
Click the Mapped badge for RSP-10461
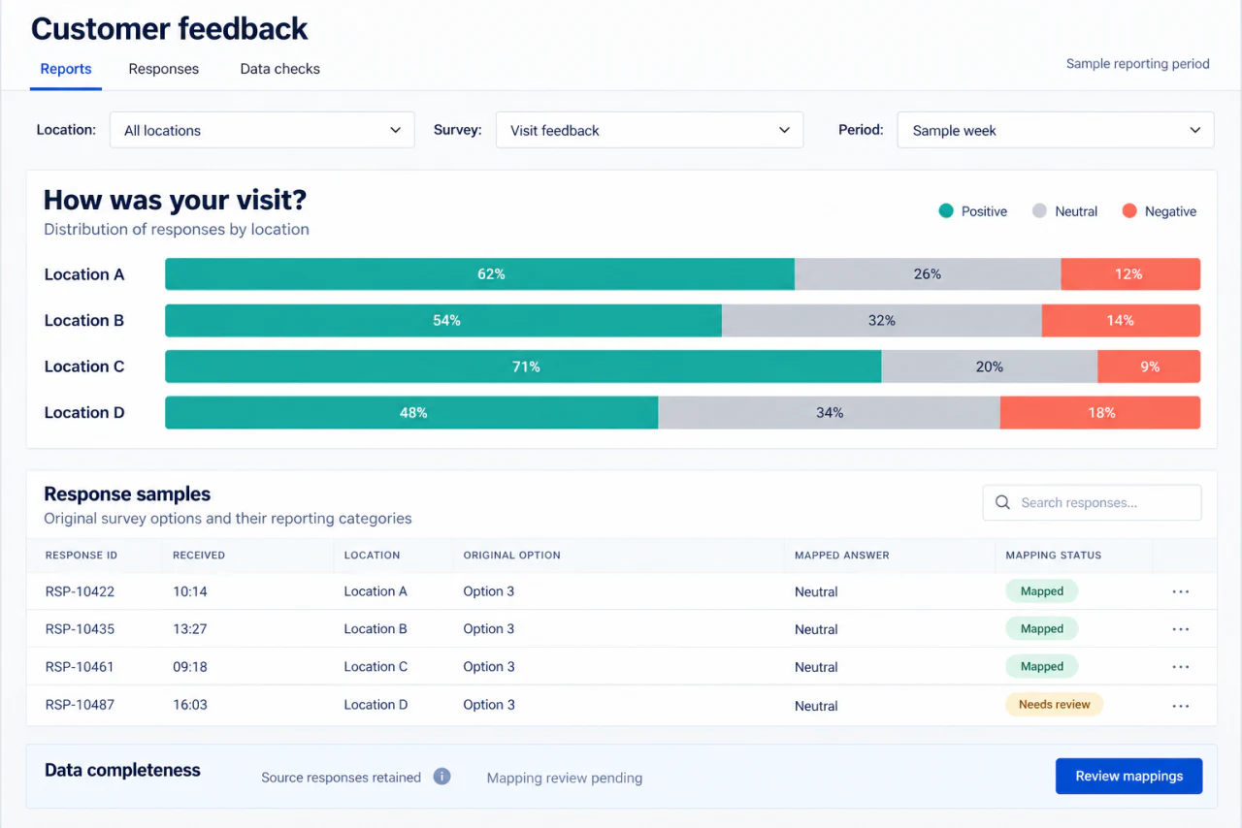click(x=1041, y=666)
